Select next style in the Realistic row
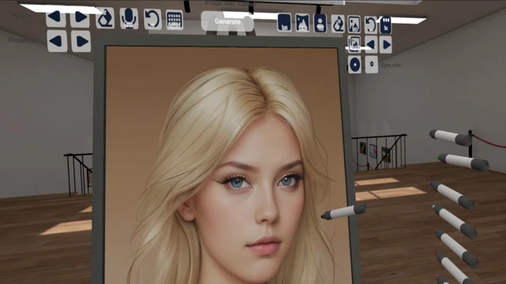Screen dimensions: 506x284 pos(81,41)
